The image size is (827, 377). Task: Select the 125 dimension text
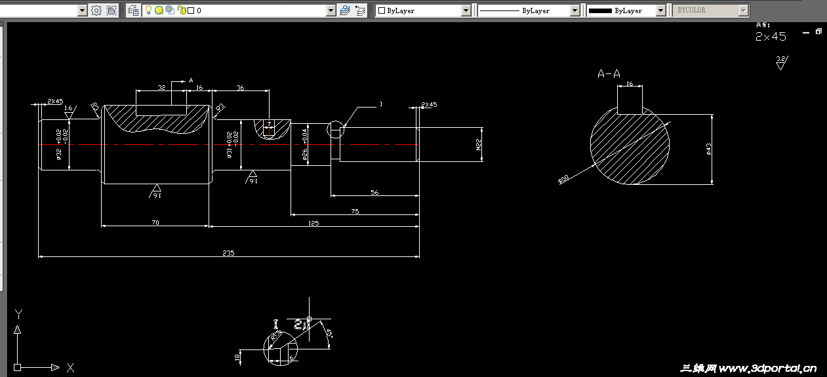[x=313, y=224]
